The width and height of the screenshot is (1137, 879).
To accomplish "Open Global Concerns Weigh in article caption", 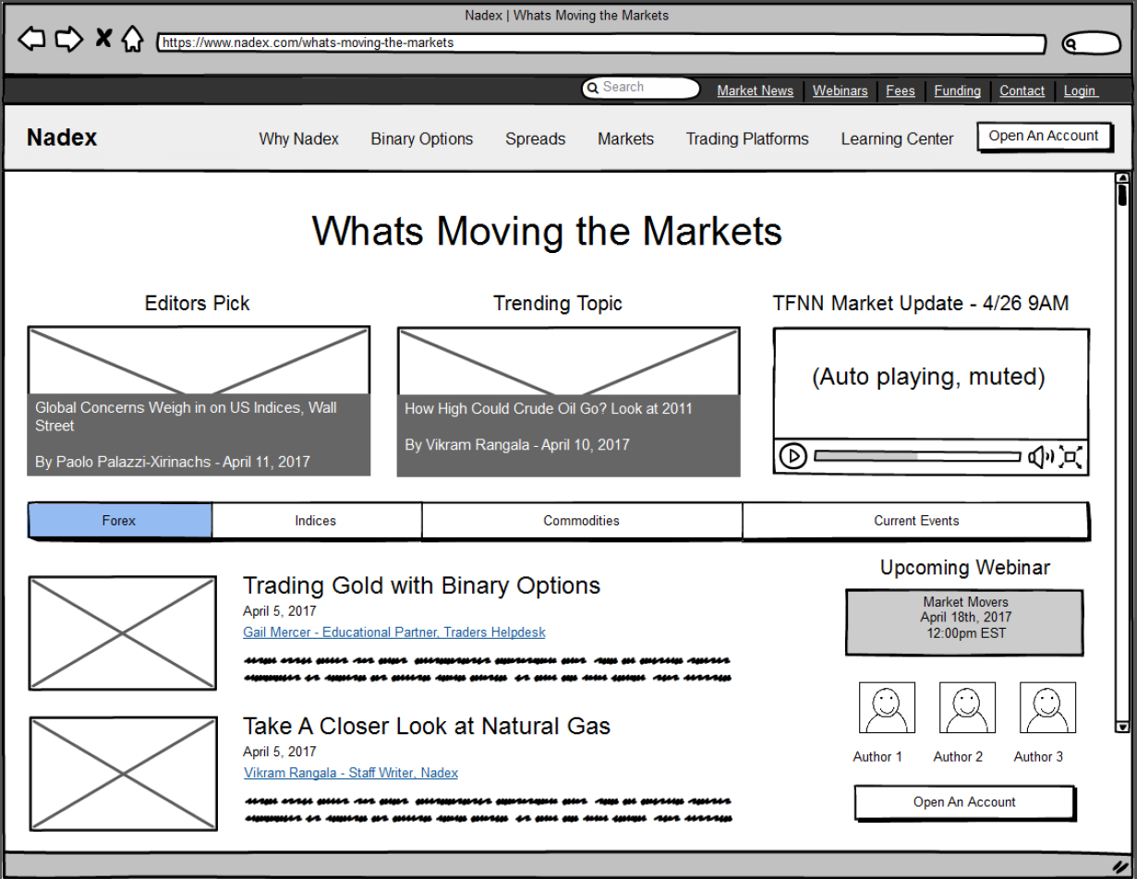I will [x=199, y=435].
